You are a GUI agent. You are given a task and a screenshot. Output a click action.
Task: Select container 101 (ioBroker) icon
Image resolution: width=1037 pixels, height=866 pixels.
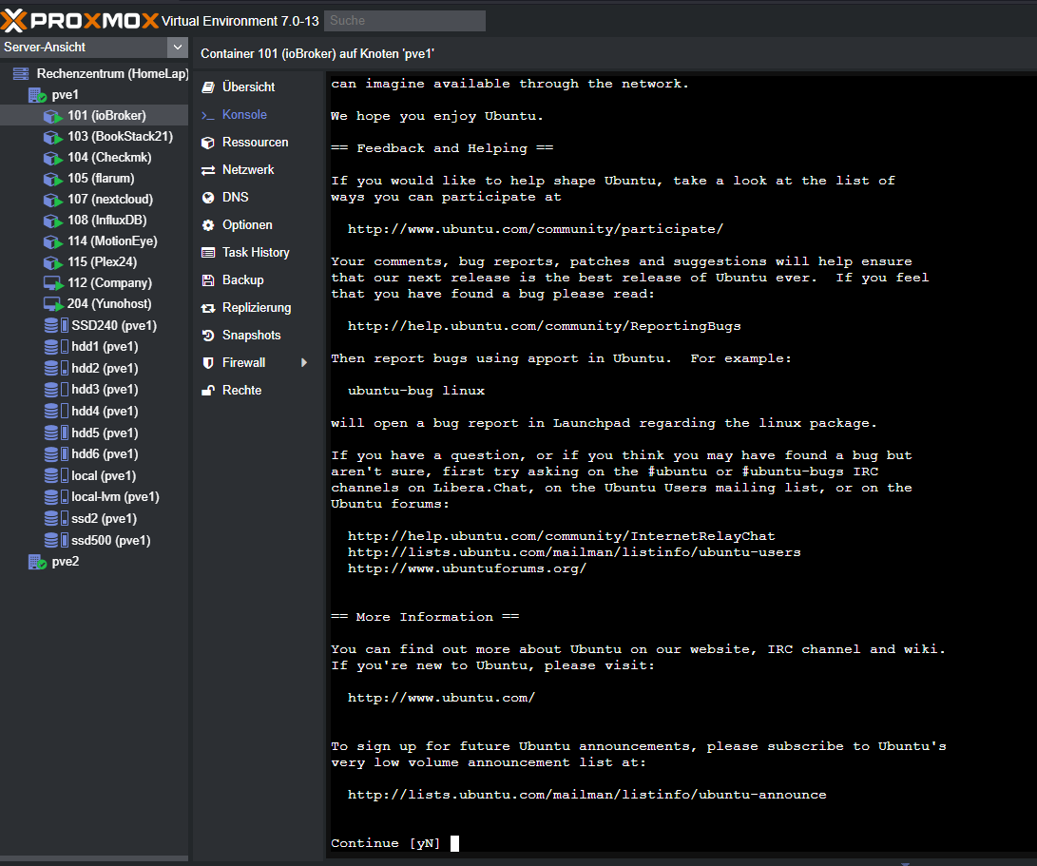tap(53, 116)
